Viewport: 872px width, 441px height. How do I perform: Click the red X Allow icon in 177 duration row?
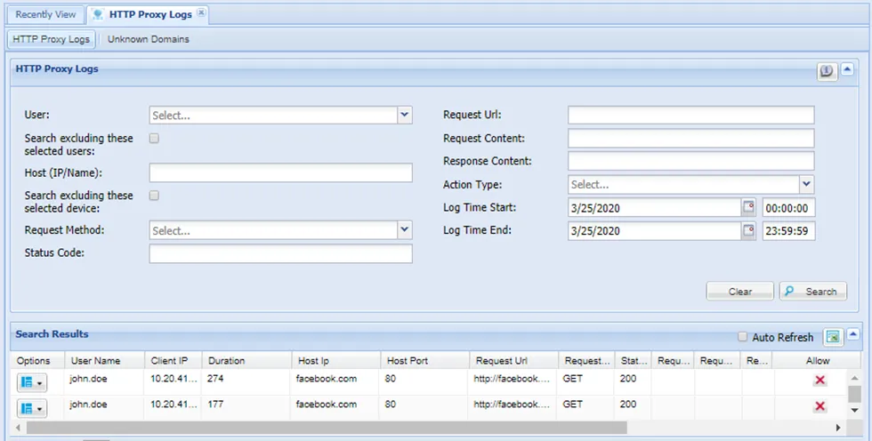(x=820, y=406)
